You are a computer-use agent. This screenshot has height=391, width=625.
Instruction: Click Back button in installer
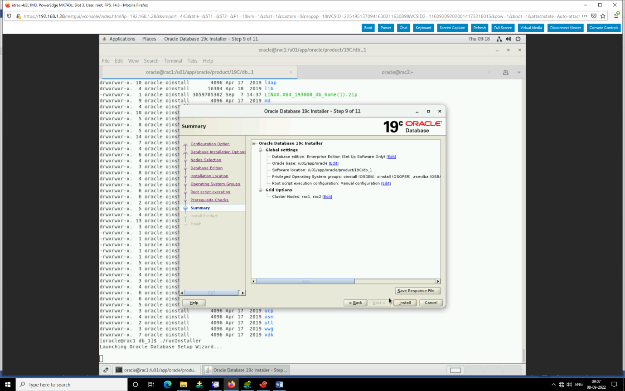(355, 303)
